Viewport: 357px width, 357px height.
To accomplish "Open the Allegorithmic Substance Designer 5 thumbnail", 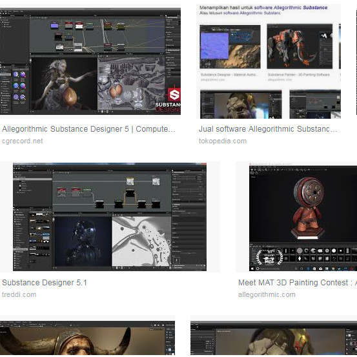I will click(90, 61).
